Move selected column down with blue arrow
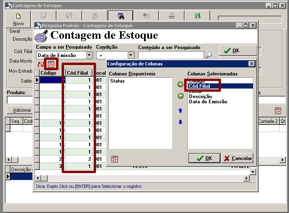Viewport: 289px width, 213px height. 180,122
